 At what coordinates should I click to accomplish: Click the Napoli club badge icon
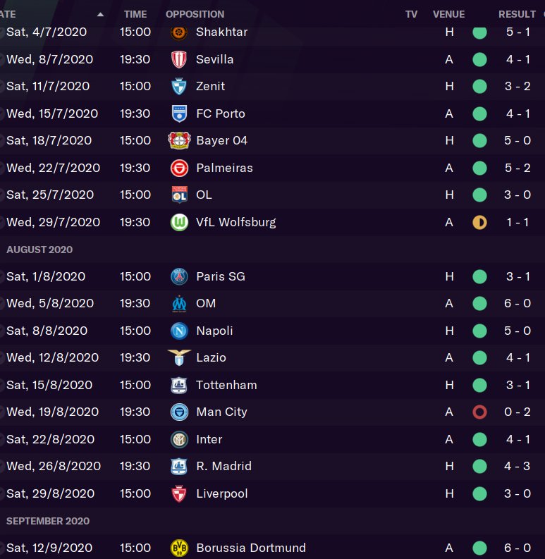pyautogui.click(x=179, y=331)
